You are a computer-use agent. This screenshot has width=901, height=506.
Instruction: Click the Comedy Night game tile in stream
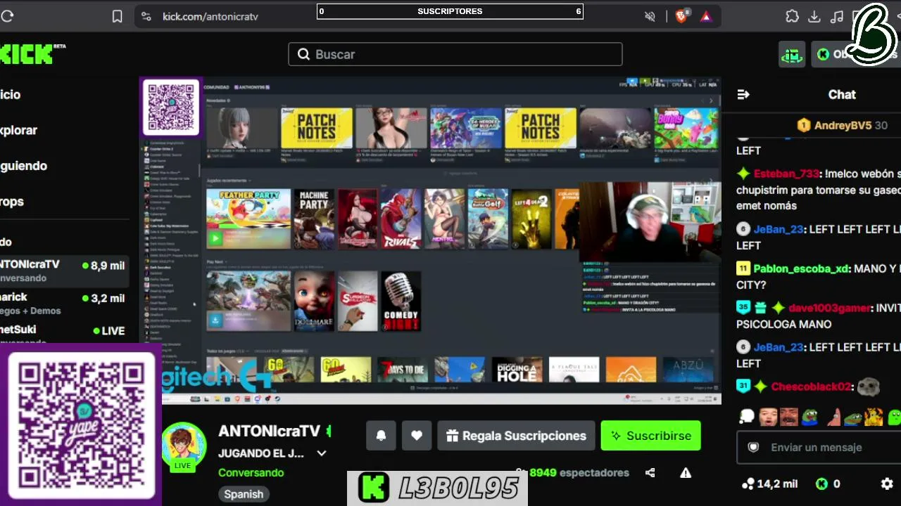[x=401, y=301]
